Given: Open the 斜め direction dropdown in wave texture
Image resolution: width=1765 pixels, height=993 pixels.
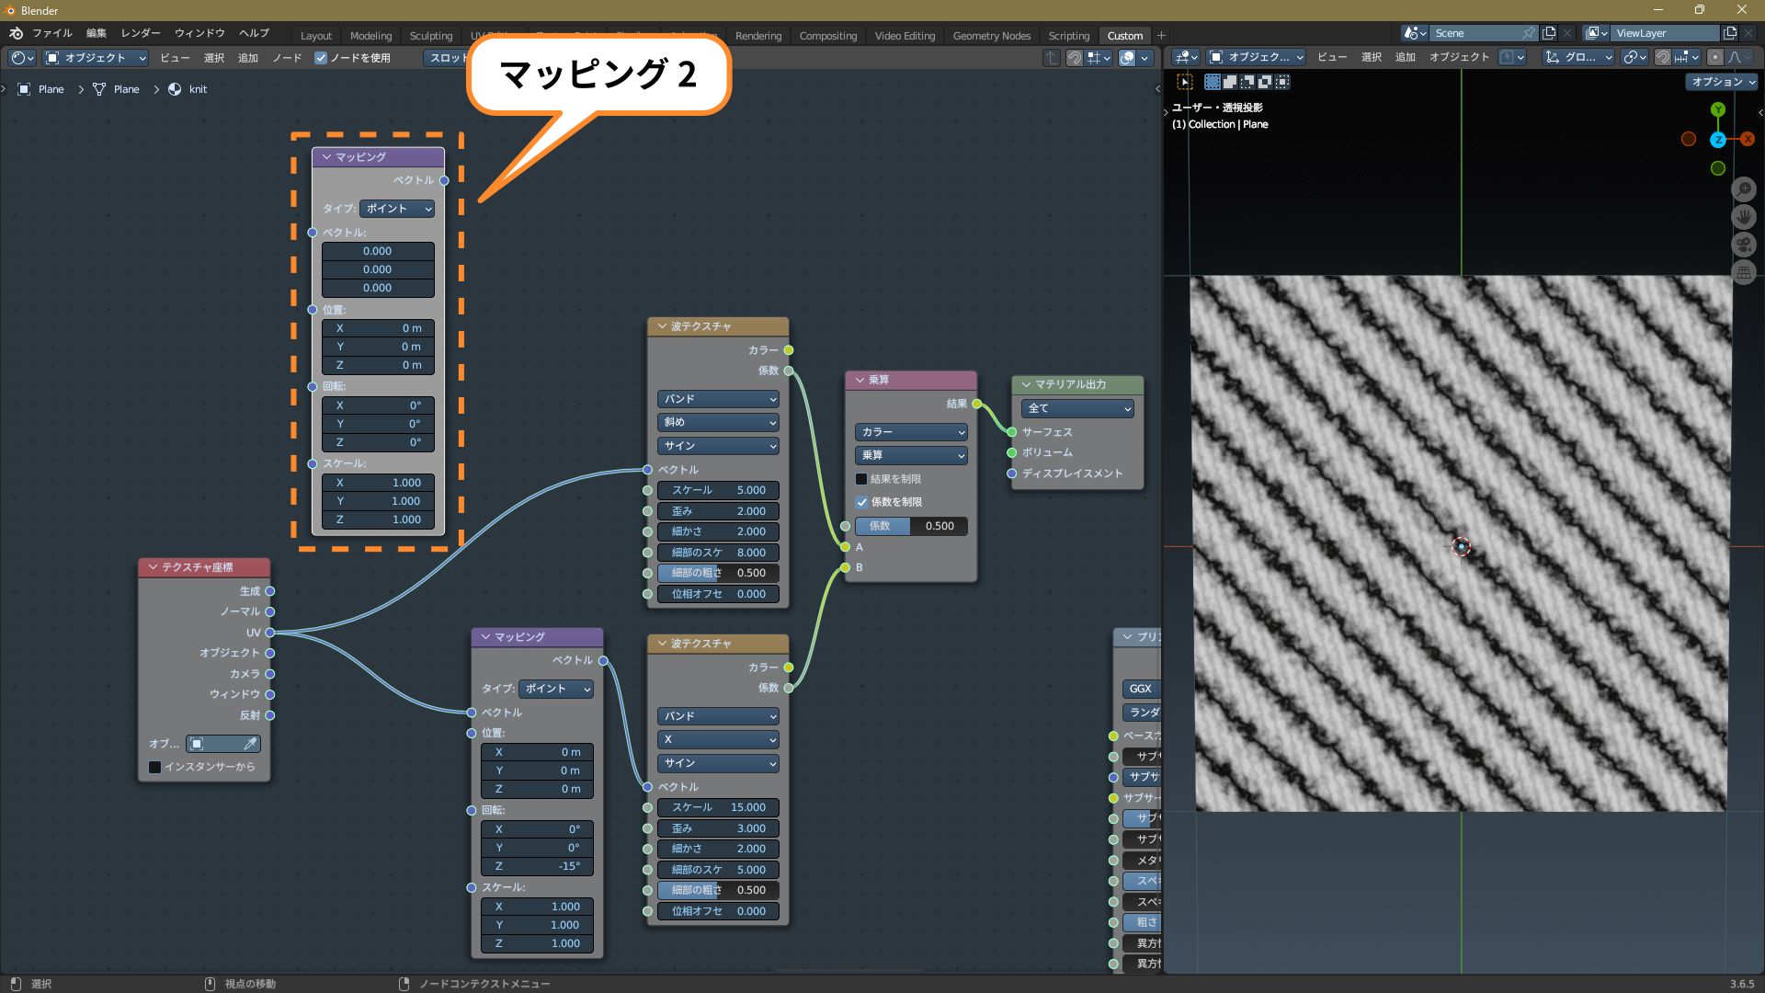Looking at the screenshot, I should pos(718,422).
